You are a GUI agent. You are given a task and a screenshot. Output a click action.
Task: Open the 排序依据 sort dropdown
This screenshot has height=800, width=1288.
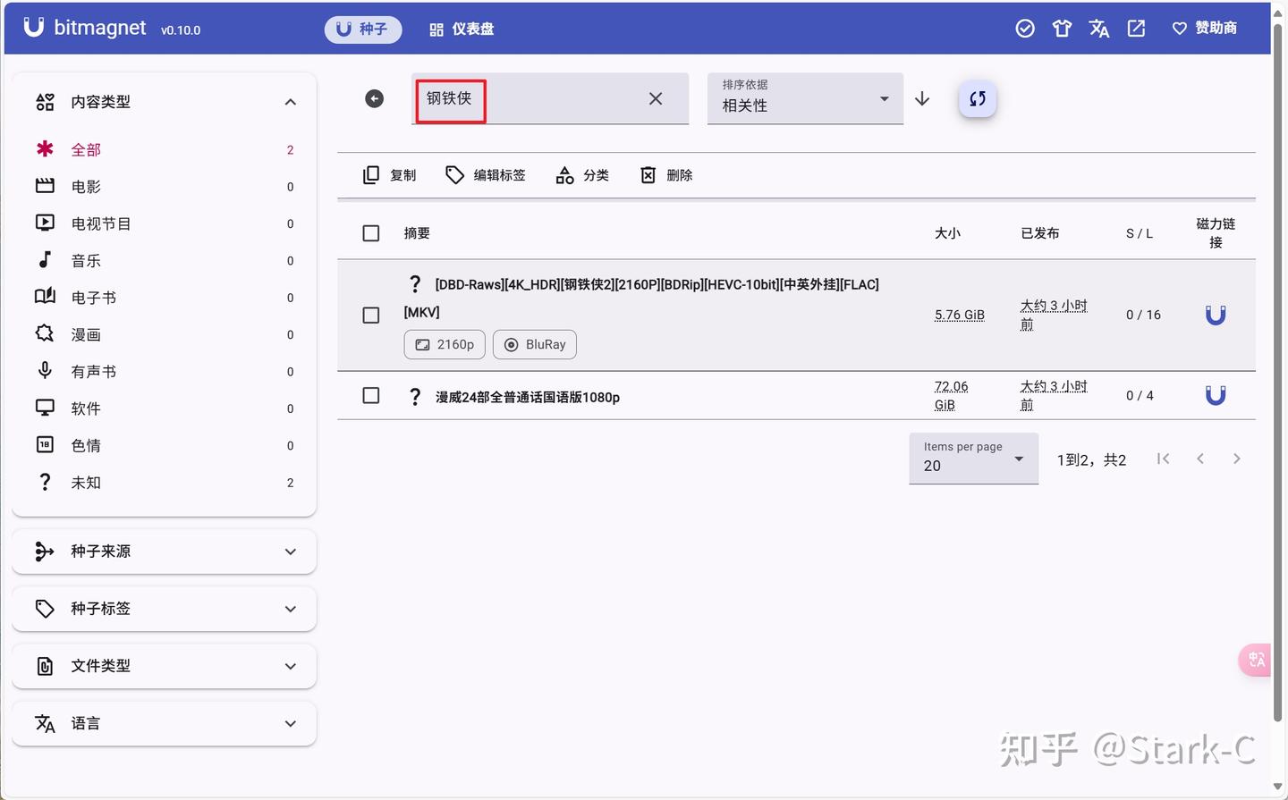tap(805, 98)
